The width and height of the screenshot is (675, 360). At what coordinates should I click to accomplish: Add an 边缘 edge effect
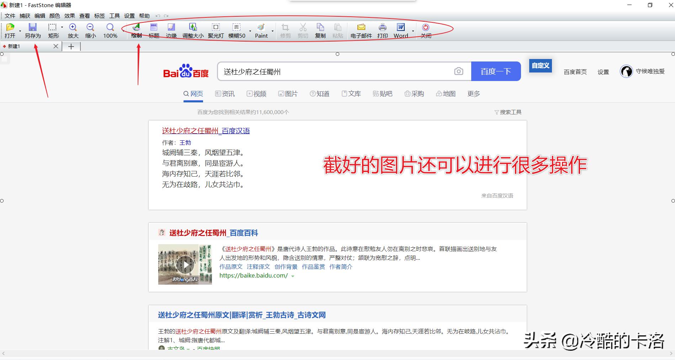tap(171, 30)
